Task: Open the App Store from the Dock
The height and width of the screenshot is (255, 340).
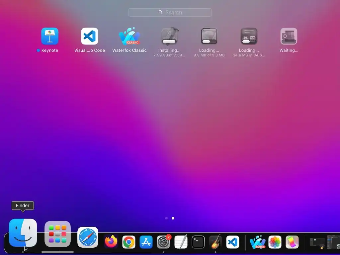Action: pyautogui.click(x=146, y=242)
